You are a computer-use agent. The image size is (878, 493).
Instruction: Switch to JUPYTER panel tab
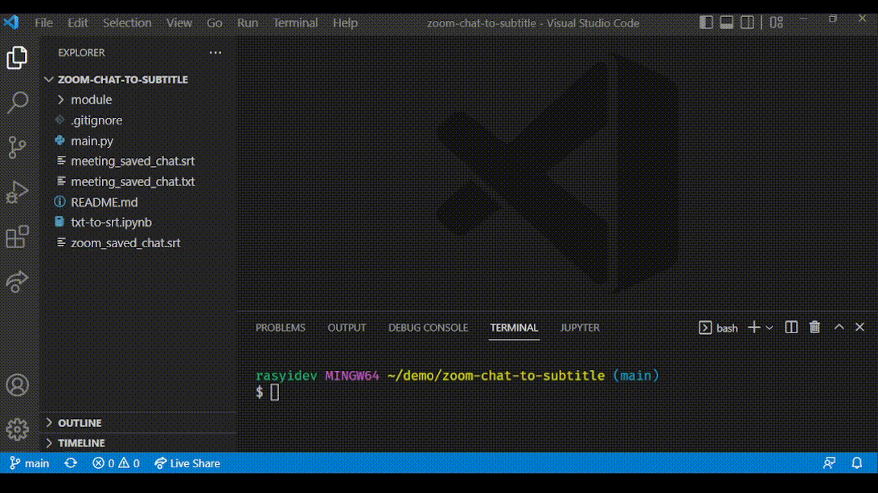pos(580,328)
